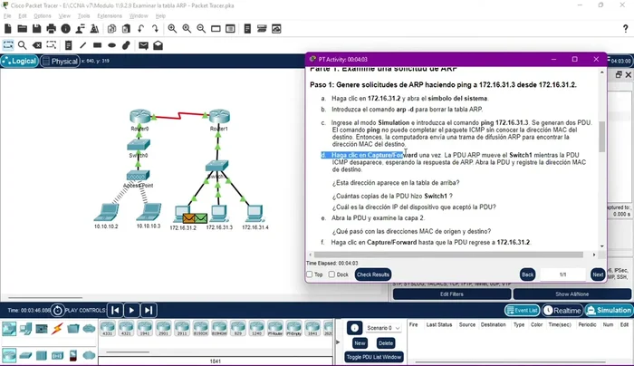Viewport: 634px width, 366px height.
Task: Enable the Dock checkbox
Action: tap(332, 274)
